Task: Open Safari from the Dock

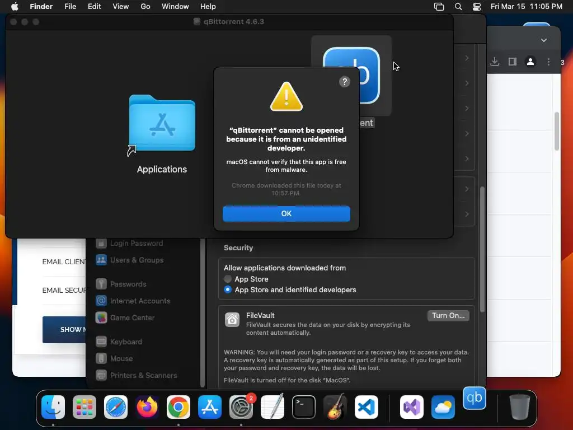Action: tap(116, 407)
